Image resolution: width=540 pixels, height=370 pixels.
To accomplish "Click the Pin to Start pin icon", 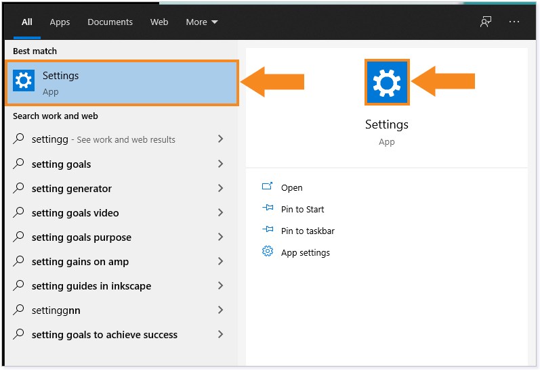I will pyautogui.click(x=268, y=208).
